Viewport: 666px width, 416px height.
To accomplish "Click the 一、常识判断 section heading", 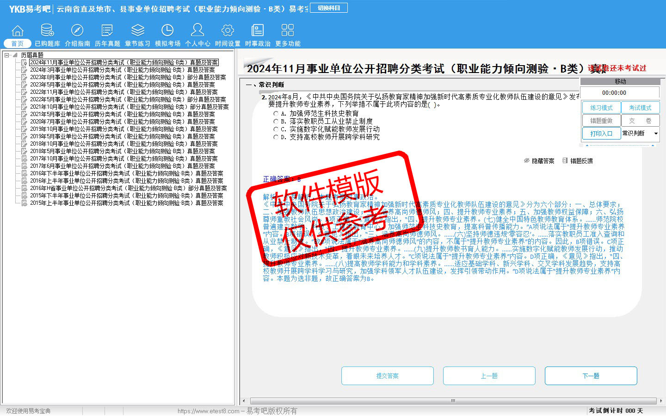I will (265, 85).
